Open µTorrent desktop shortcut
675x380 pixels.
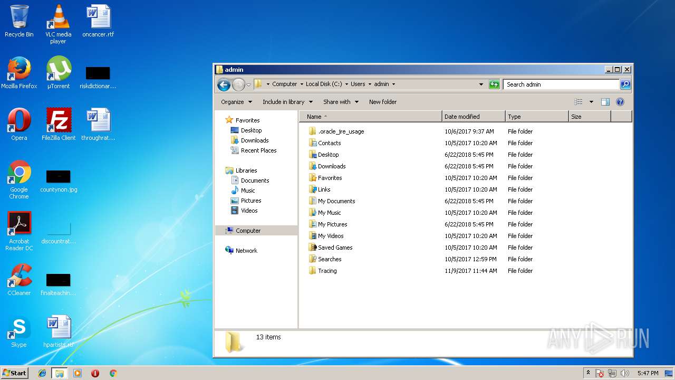pyautogui.click(x=59, y=73)
